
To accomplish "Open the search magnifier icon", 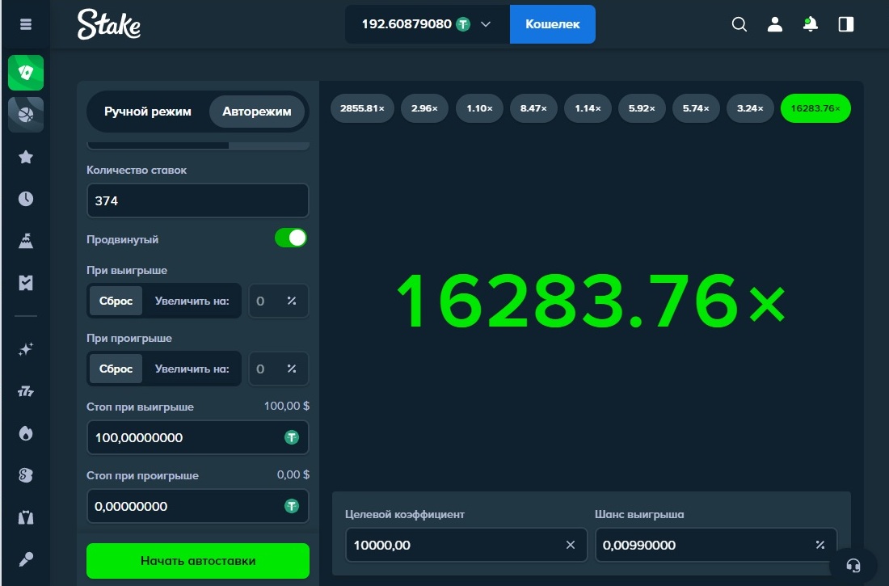I will click(739, 24).
